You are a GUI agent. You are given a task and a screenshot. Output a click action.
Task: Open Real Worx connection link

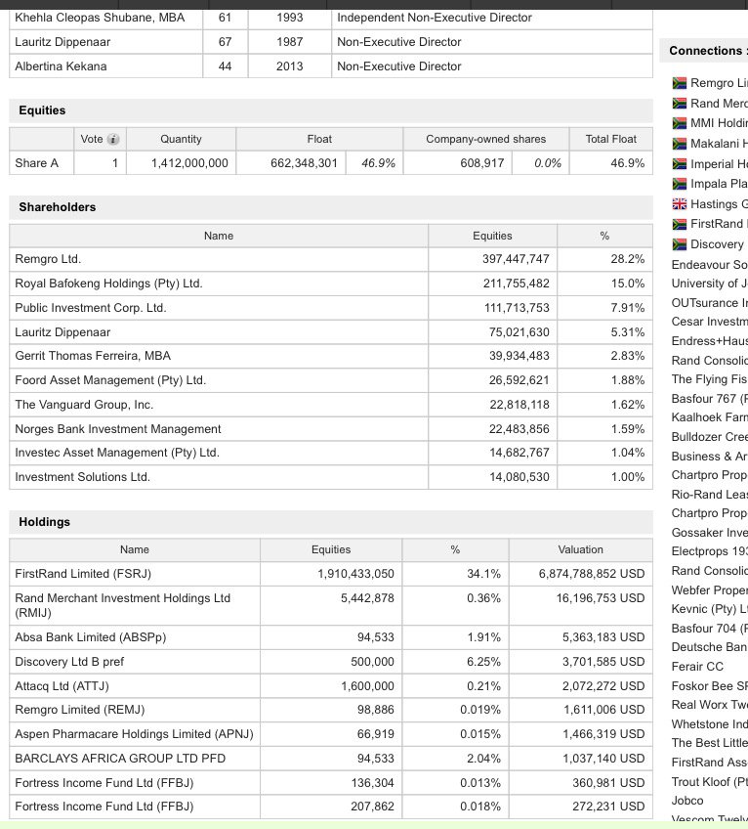tap(710, 705)
